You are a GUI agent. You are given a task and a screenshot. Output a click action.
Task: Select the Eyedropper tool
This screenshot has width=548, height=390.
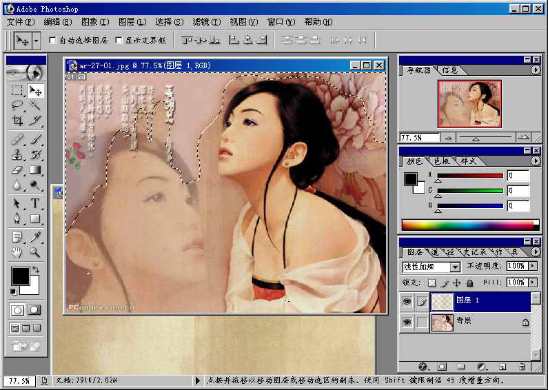35,237
